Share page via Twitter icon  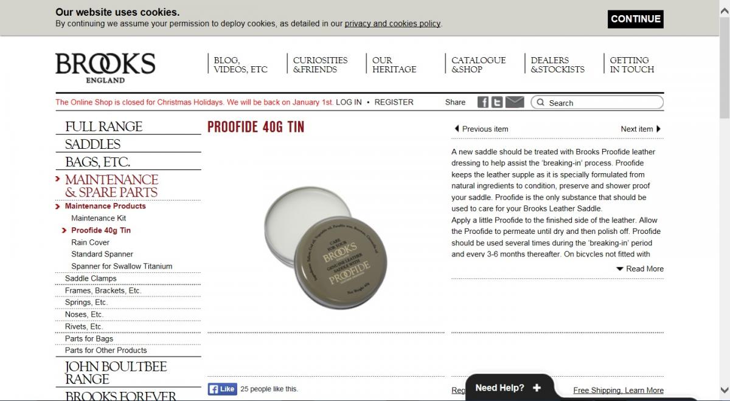coord(497,102)
